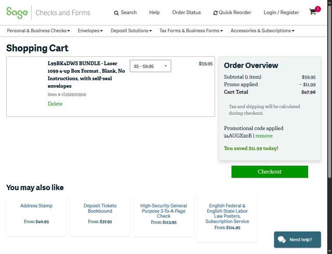Open the shopping cart icon

[313, 12]
